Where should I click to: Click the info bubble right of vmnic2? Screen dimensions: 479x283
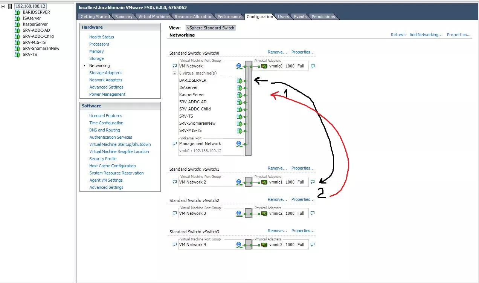coord(313,213)
